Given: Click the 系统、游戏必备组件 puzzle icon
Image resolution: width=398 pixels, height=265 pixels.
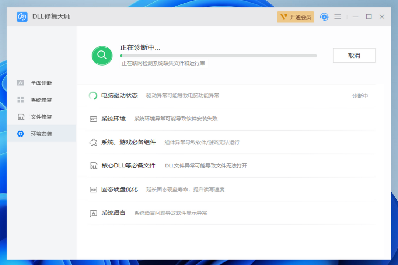Looking at the screenshot, I should point(93,142).
